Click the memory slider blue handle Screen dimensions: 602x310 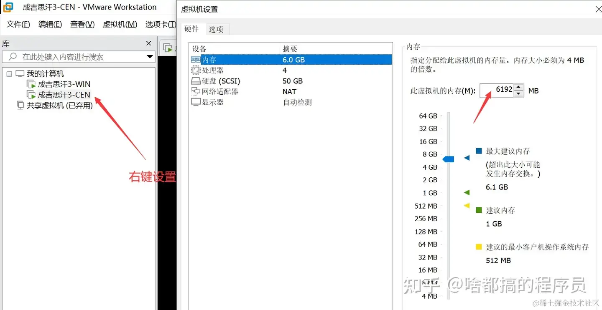(x=448, y=159)
